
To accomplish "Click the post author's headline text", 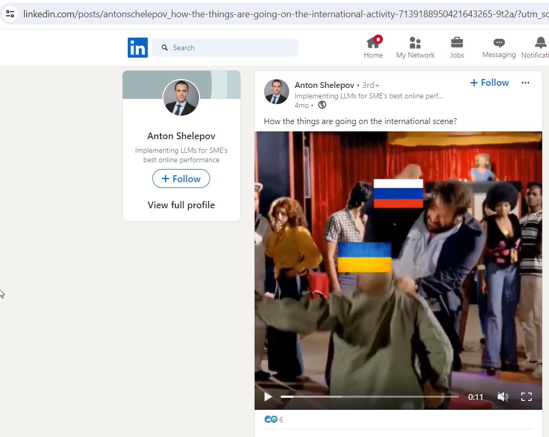I will 369,96.
